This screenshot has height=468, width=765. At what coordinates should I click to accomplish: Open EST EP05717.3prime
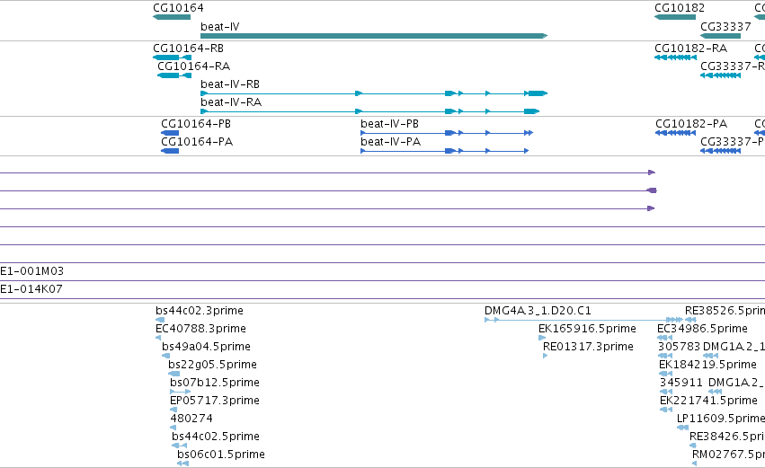215,401
